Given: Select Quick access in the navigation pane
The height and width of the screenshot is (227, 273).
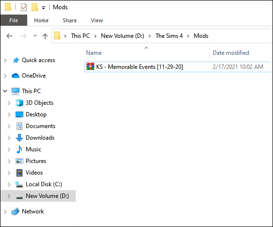Looking at the screenshot, I should (38, 60).
